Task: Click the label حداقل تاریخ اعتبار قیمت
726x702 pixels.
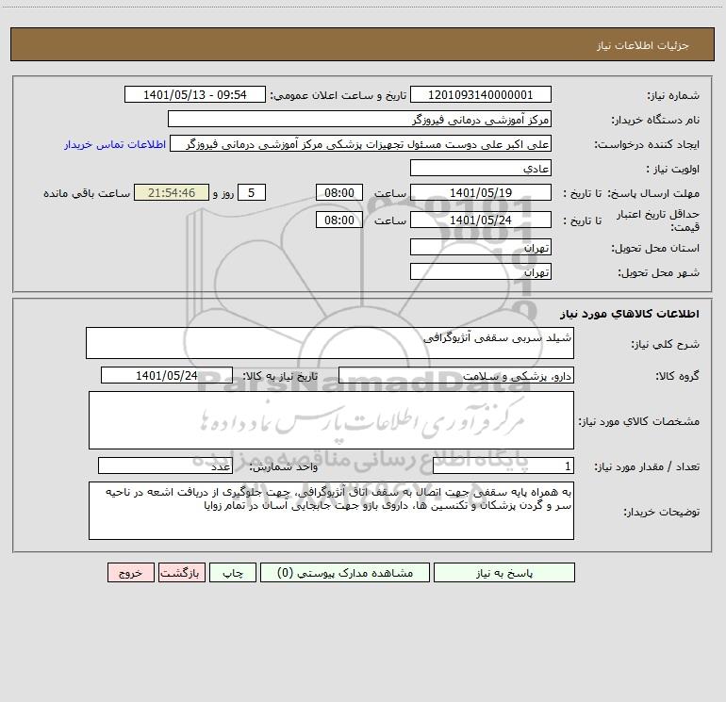Action: 658,220
